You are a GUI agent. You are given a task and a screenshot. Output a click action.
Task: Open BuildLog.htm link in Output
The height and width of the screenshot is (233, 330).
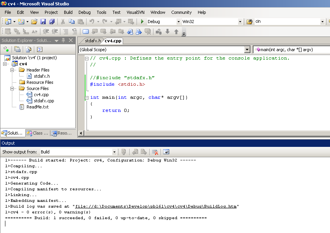[x=156, y=206]
